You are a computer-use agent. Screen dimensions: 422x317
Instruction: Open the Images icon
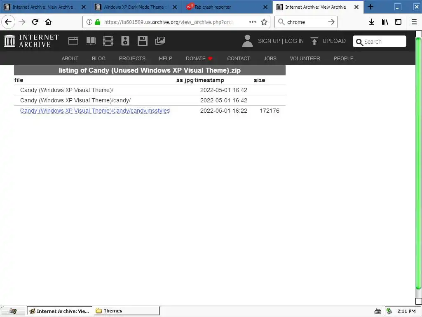160,41
